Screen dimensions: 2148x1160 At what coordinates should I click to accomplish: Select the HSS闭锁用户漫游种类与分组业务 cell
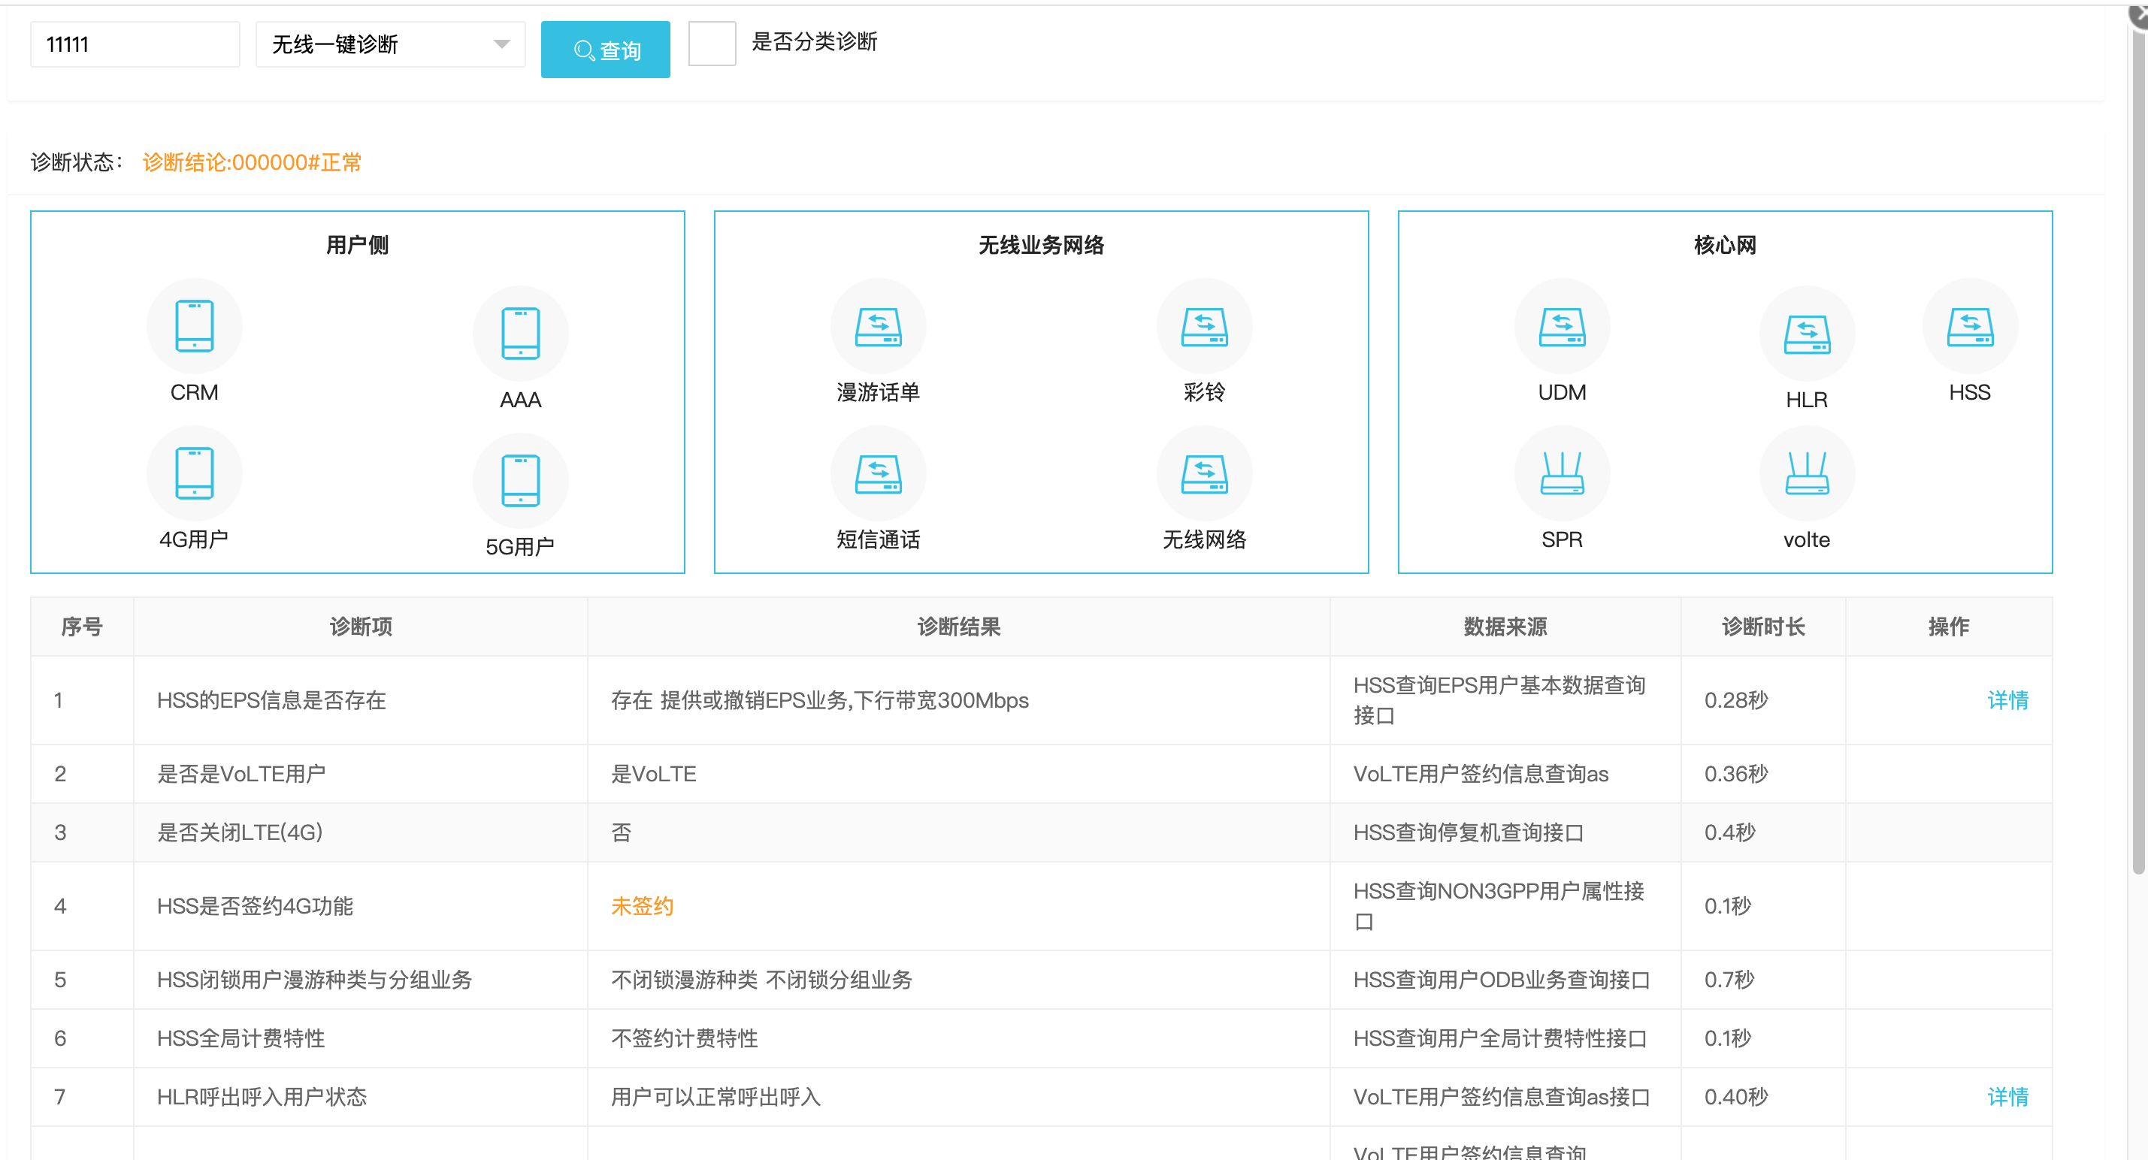coord(360,980)
